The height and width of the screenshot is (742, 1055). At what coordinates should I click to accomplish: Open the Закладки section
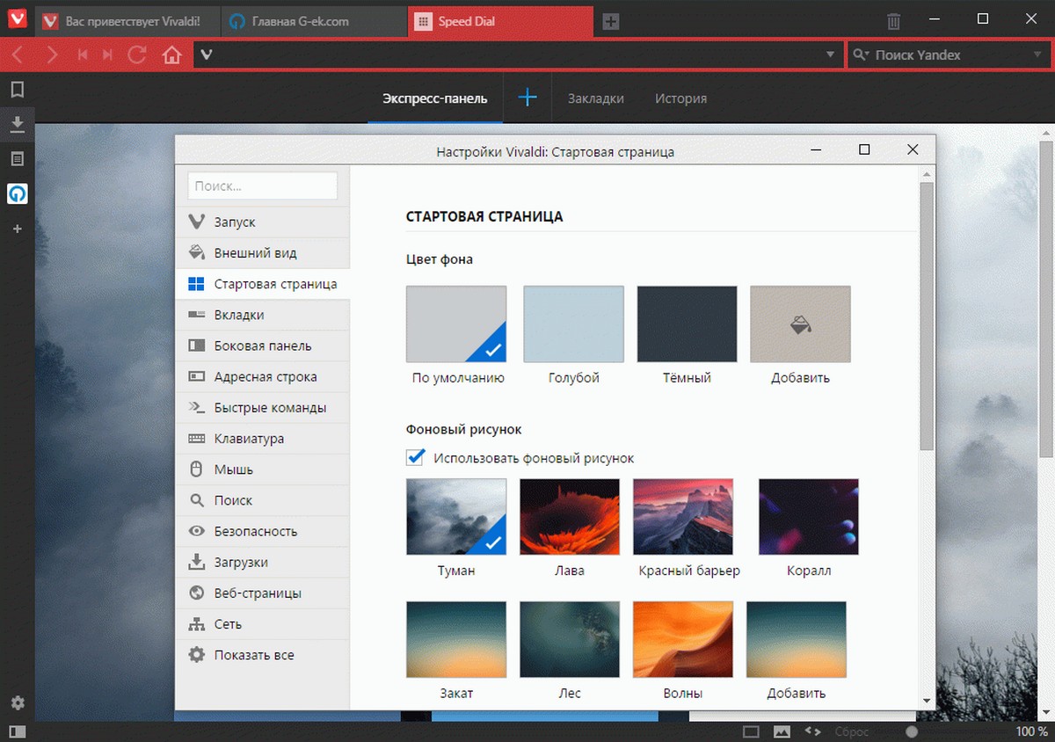coord(596,98)
